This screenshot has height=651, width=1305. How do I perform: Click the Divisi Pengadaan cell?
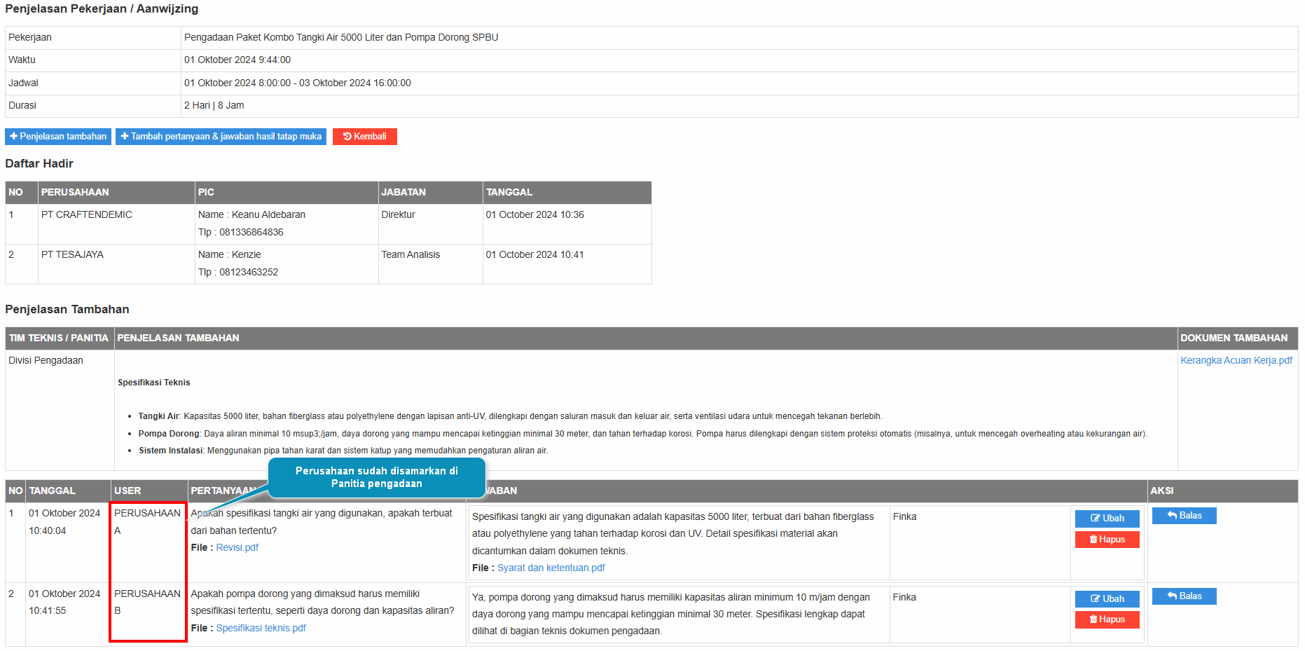(60, 410)
